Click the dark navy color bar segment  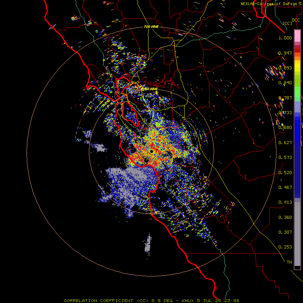click(x=297, y=172)
